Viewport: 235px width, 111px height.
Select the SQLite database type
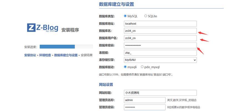tap(146, 16)
